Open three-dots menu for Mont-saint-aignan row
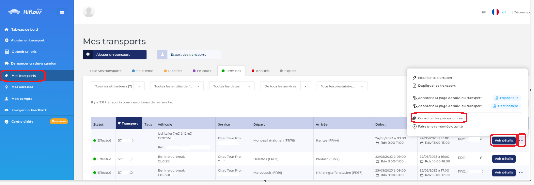 pos(521,141)
